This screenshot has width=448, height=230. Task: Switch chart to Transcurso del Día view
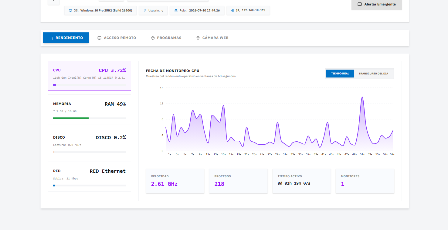[373, 74]
